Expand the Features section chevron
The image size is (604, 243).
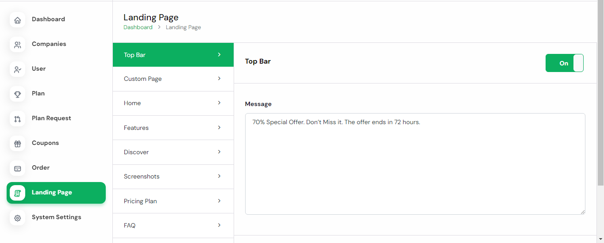coord(219,128)
